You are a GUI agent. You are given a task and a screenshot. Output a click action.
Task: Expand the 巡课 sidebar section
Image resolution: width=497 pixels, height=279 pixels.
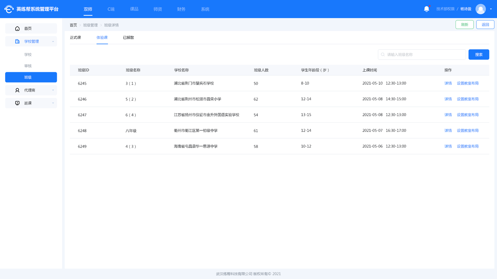(x=53, y=103)
